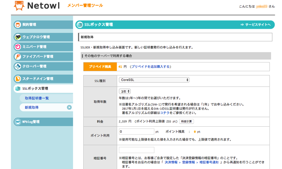Click the ポイント利用 row label
The image size is (282, 169).
100,136
